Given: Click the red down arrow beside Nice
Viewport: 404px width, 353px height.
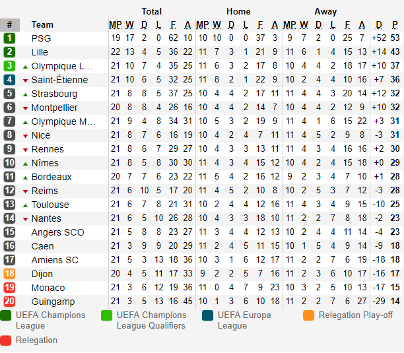Looking at the screenshot, I should (x=25, y=136).
